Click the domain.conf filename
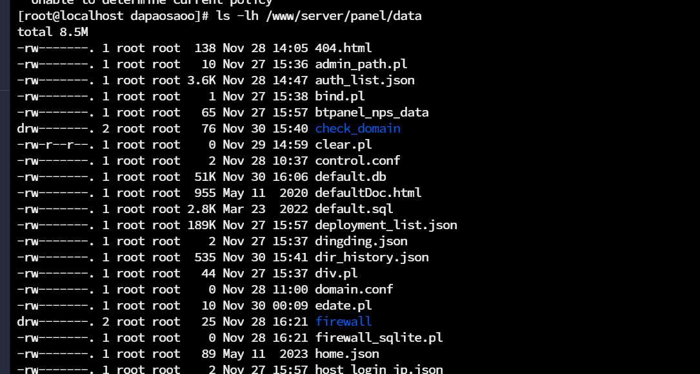The width and height of the screenshot is (700, 374). point(354,290)
